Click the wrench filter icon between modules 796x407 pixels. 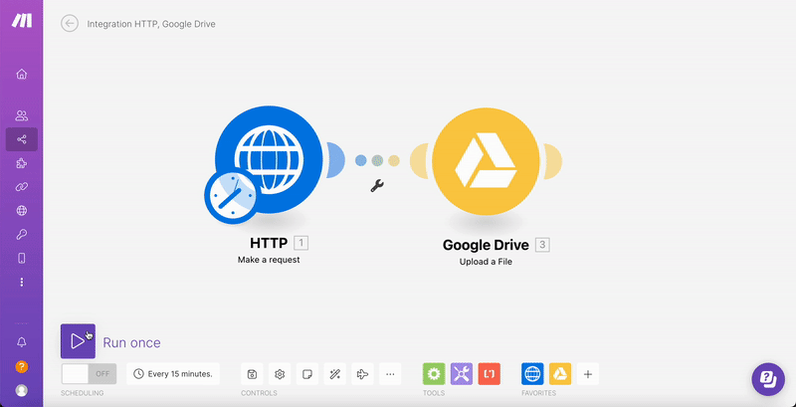tap(377, 185)
